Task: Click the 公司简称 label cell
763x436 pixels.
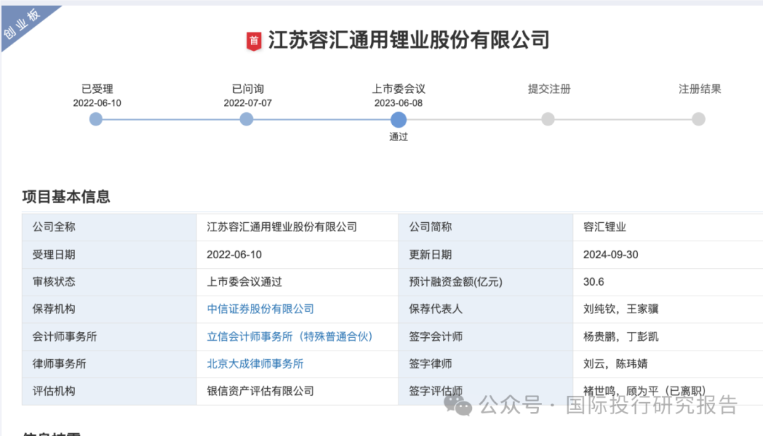Action: click(x=485, y=227)
